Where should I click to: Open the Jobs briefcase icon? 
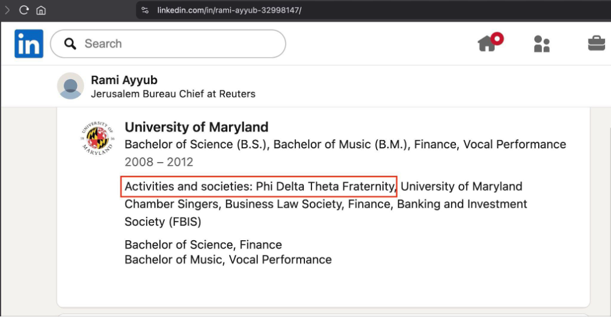[x=596, y=43]
